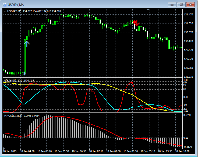Click the 18 Jan 2023 date label
This screenshot has height=157, width=198.
tap(10, 151)
